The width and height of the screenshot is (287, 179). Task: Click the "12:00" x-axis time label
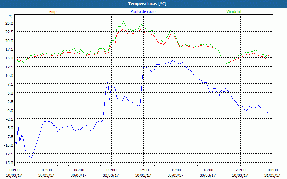click(x=144, y=170)
